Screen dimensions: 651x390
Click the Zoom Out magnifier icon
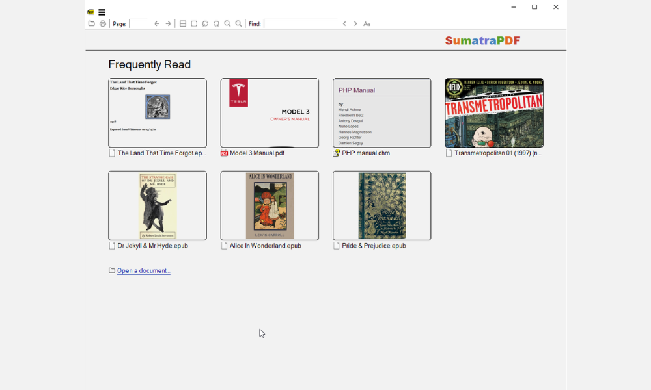(x=227, y=23)
